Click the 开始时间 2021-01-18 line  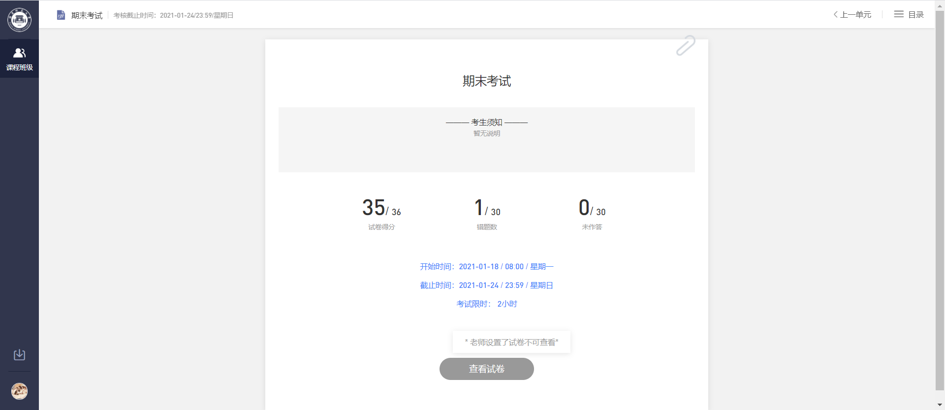[486, 266]
